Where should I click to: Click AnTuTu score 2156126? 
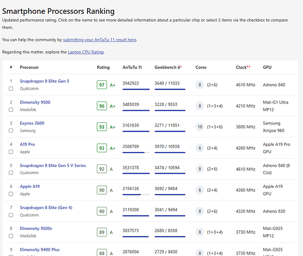pos(131,188)
